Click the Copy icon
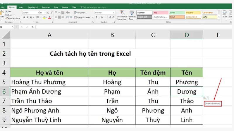 click(6, 15)
